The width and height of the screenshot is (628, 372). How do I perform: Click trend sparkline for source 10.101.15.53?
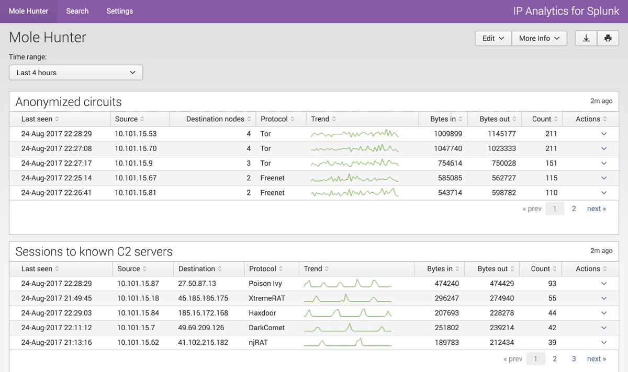click(355, 134)
